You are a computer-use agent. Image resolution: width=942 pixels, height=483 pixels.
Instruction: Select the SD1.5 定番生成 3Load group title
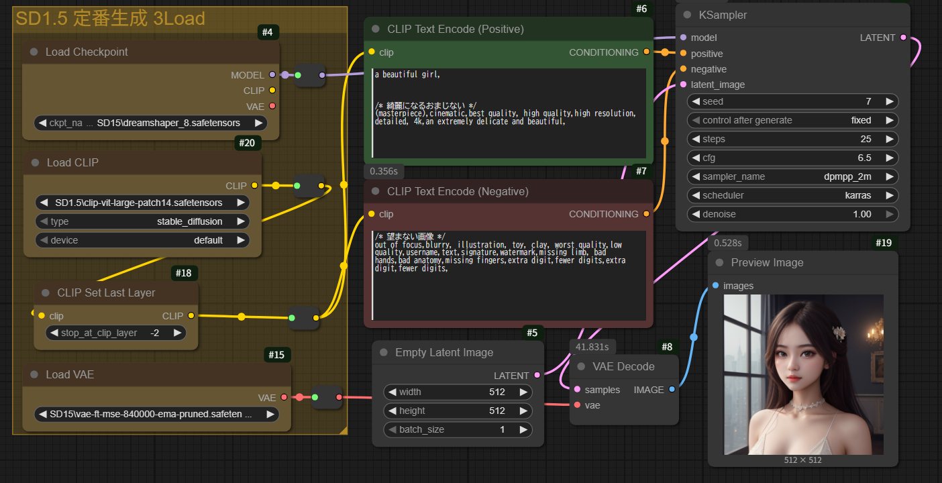coord(110,18)
